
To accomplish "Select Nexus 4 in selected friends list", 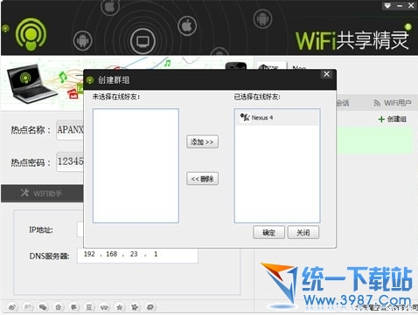I will (x=277, y=118).
